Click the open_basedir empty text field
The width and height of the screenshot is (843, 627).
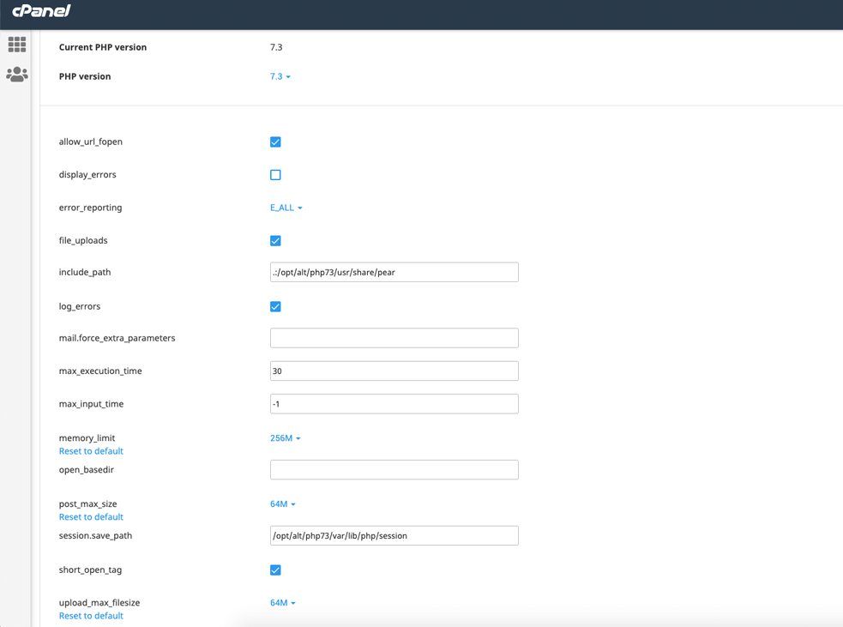coord(394,469)
